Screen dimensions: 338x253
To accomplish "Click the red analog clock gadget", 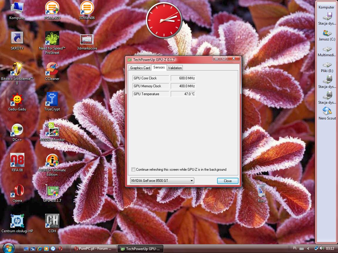I will click(164, 20).
